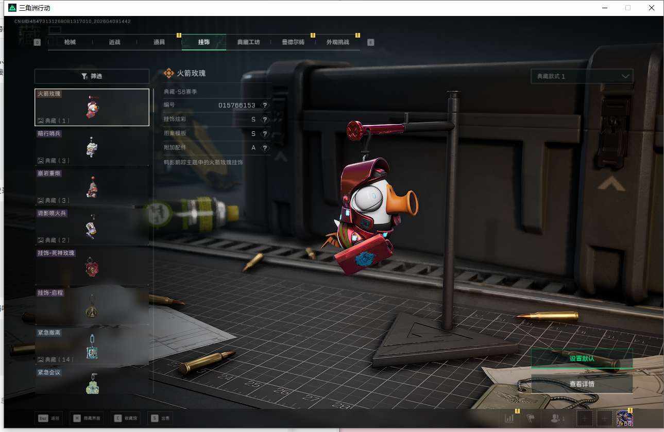Open the bar-chart stats icon
This screenshot has width=664, height=432.
(x=509, y=419)
